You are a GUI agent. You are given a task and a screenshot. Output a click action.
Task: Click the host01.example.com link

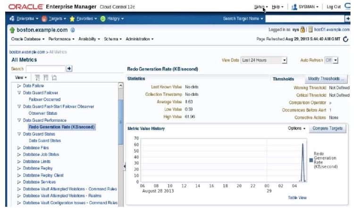pos(332,30)
